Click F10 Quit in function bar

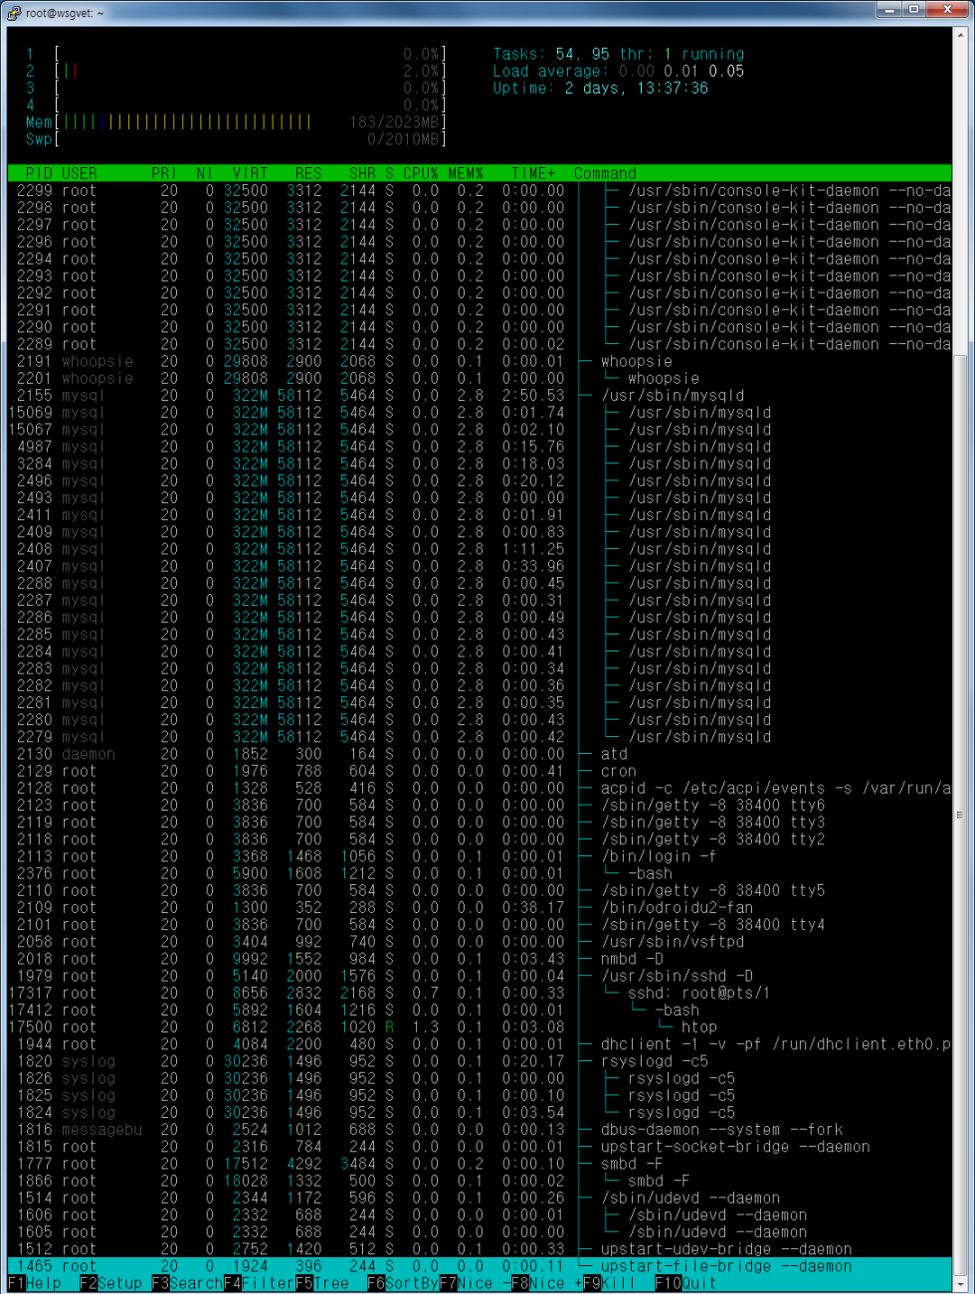click(685, 1283)
